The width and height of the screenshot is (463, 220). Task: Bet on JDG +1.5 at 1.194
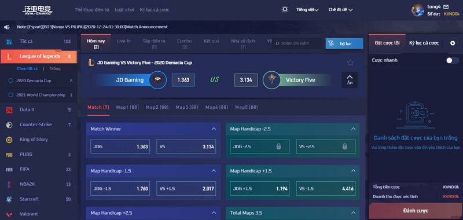pos(259,188)
